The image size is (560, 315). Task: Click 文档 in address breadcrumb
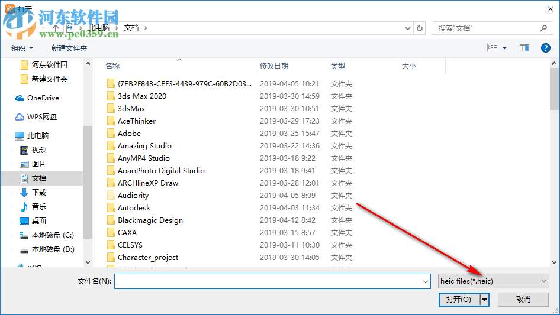131,28
